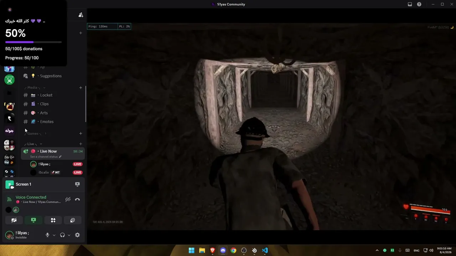Create a channel in Live category
The height and width of the screenshot is (256, 456).
pos(81,144)
